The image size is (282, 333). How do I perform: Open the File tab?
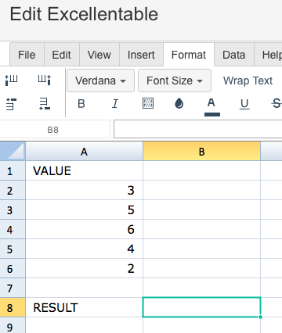pos(27,55)
